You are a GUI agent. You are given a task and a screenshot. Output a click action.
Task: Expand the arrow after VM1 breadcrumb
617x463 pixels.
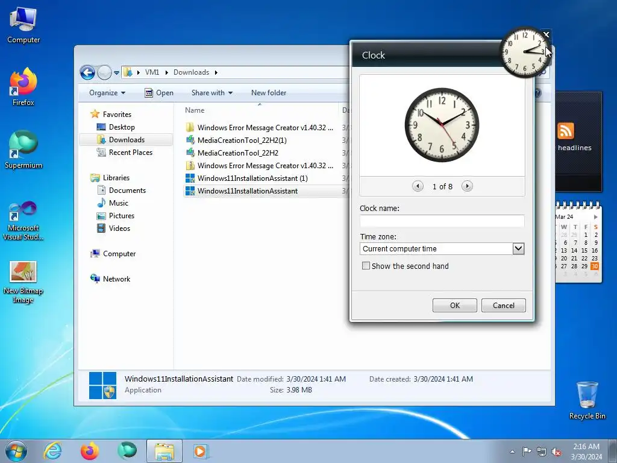point(166,72)
